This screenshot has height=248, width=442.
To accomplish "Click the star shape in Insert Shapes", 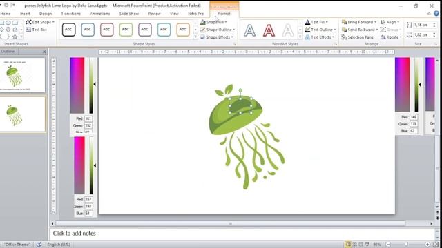I will click(x=15, y=37).
